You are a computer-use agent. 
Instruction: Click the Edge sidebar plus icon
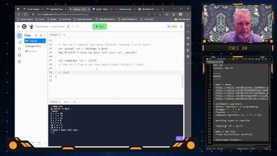tap(188, 63)
